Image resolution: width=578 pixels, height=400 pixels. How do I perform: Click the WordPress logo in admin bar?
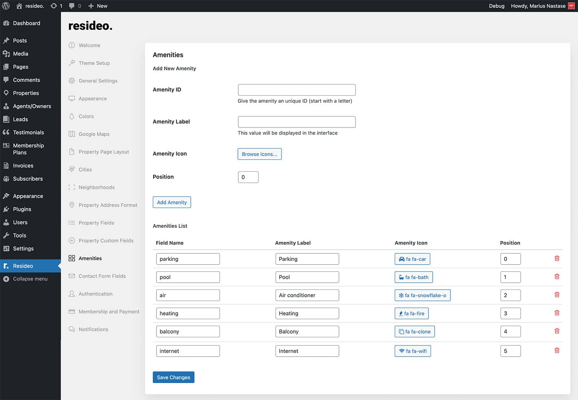click(x=6, y=6)
